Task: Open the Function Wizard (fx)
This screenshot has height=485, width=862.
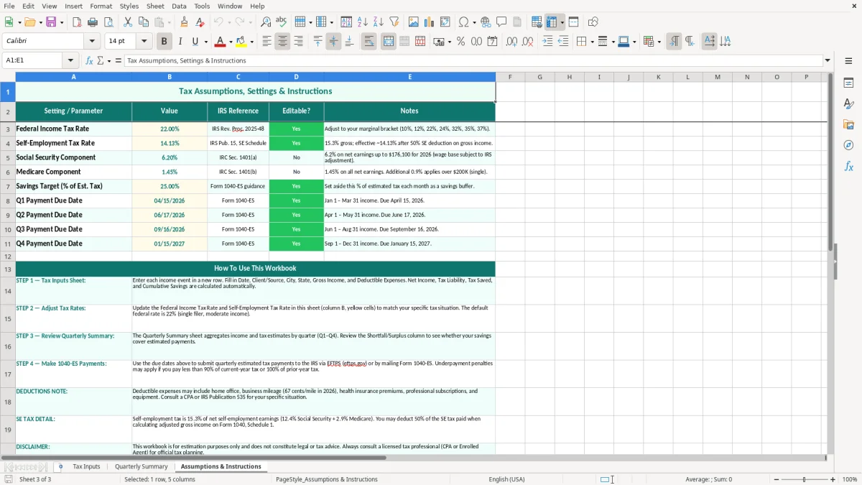Action: pos(89,60)
